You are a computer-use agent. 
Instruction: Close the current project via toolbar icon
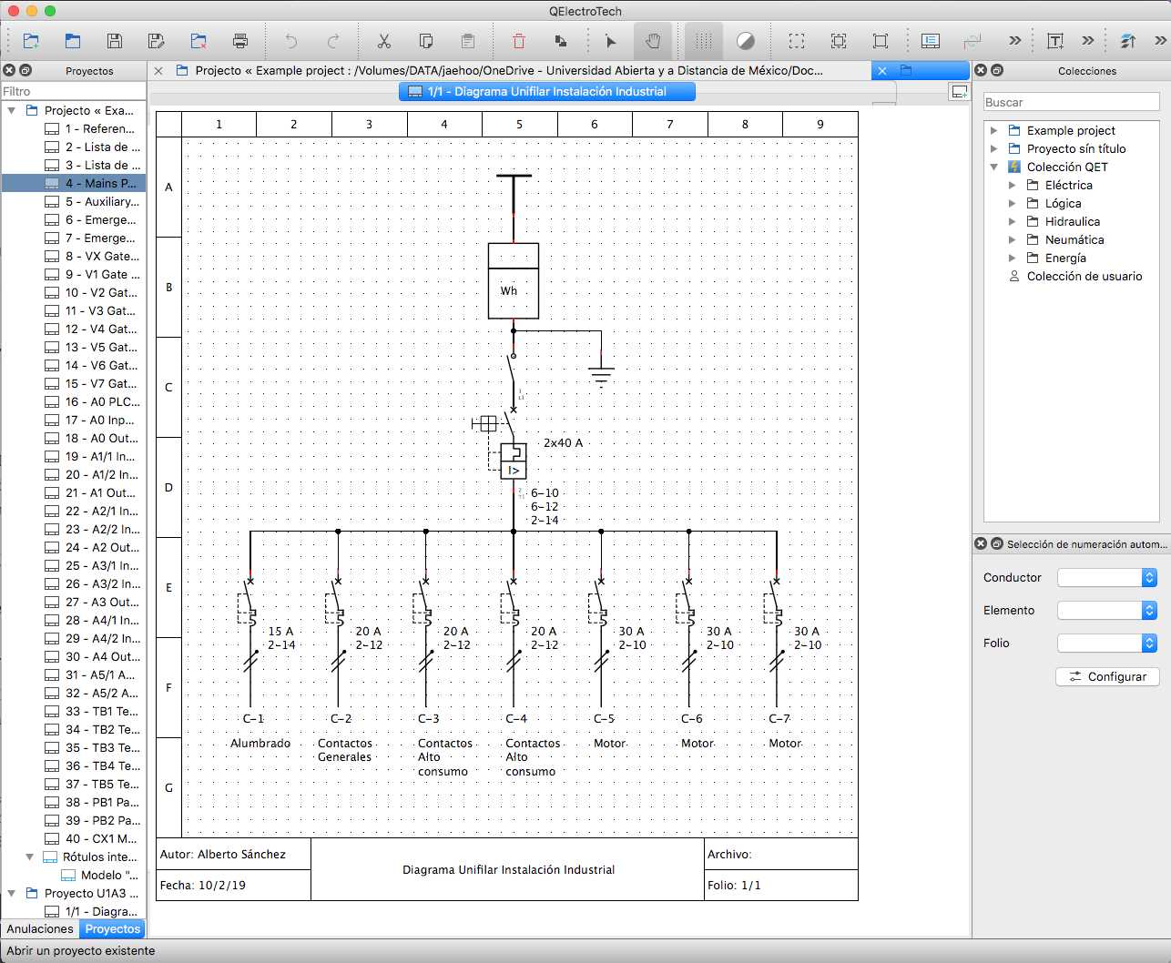199,41
